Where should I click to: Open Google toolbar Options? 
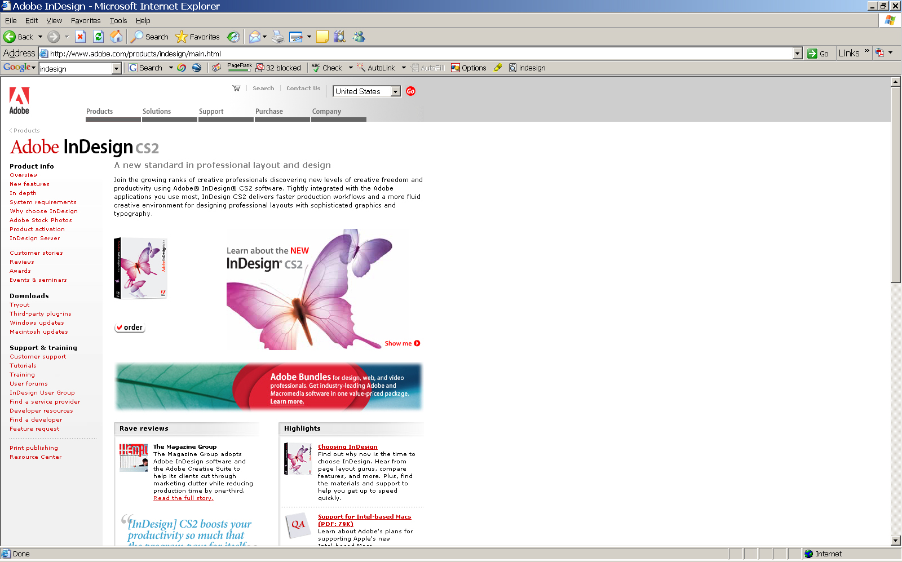(468, 68)
